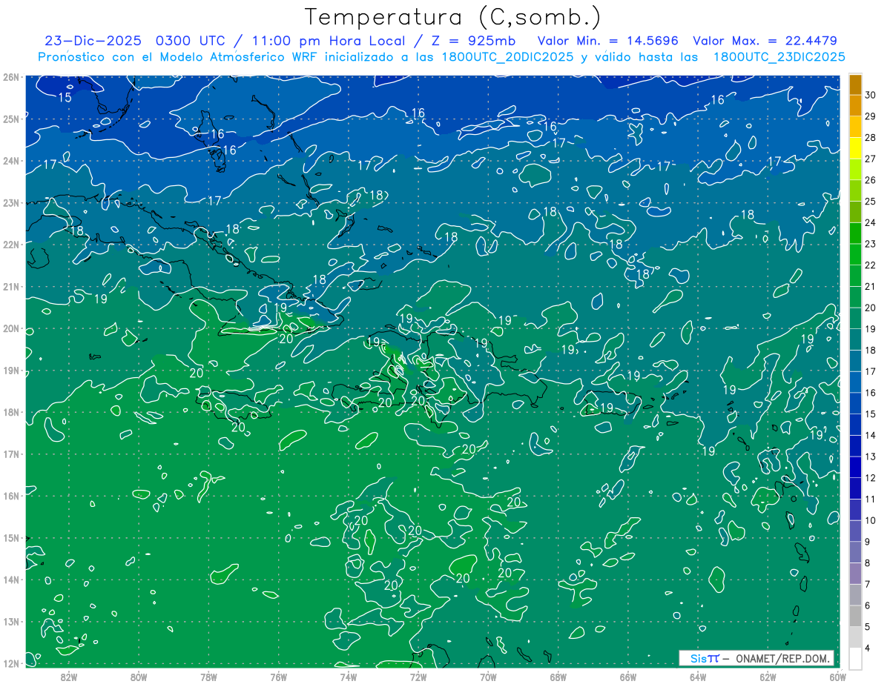
Task: Select the light green swatch between 25 and 26
Action: pyautogui.click(x=855, y=190)
